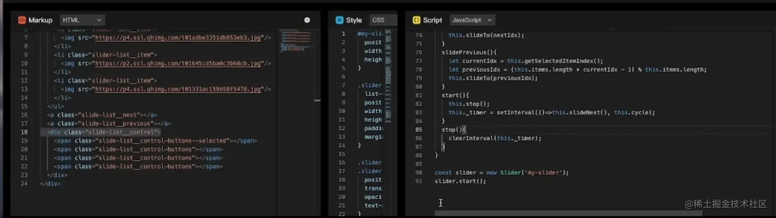The height and width of the screenshot is (218, 776).
Task: Click the Style panel title
Action: click(354, 20)
